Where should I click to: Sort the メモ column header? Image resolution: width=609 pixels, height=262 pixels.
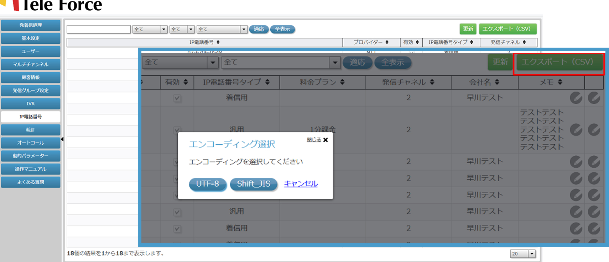coord(560,82)
